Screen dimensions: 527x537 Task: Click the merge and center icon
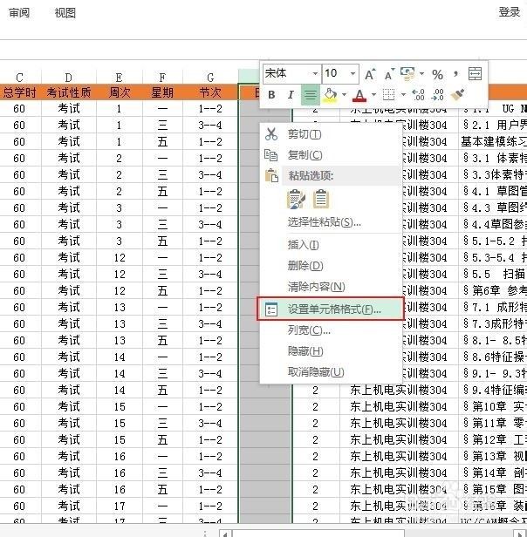pyautogui.click(x=475, y=73)
